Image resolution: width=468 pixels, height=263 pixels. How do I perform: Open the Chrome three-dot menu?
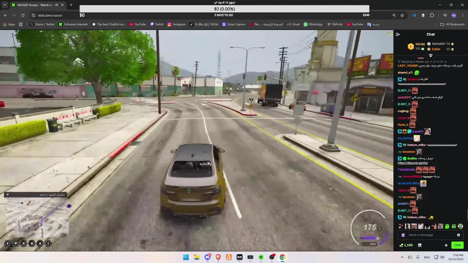pos(463,15)
